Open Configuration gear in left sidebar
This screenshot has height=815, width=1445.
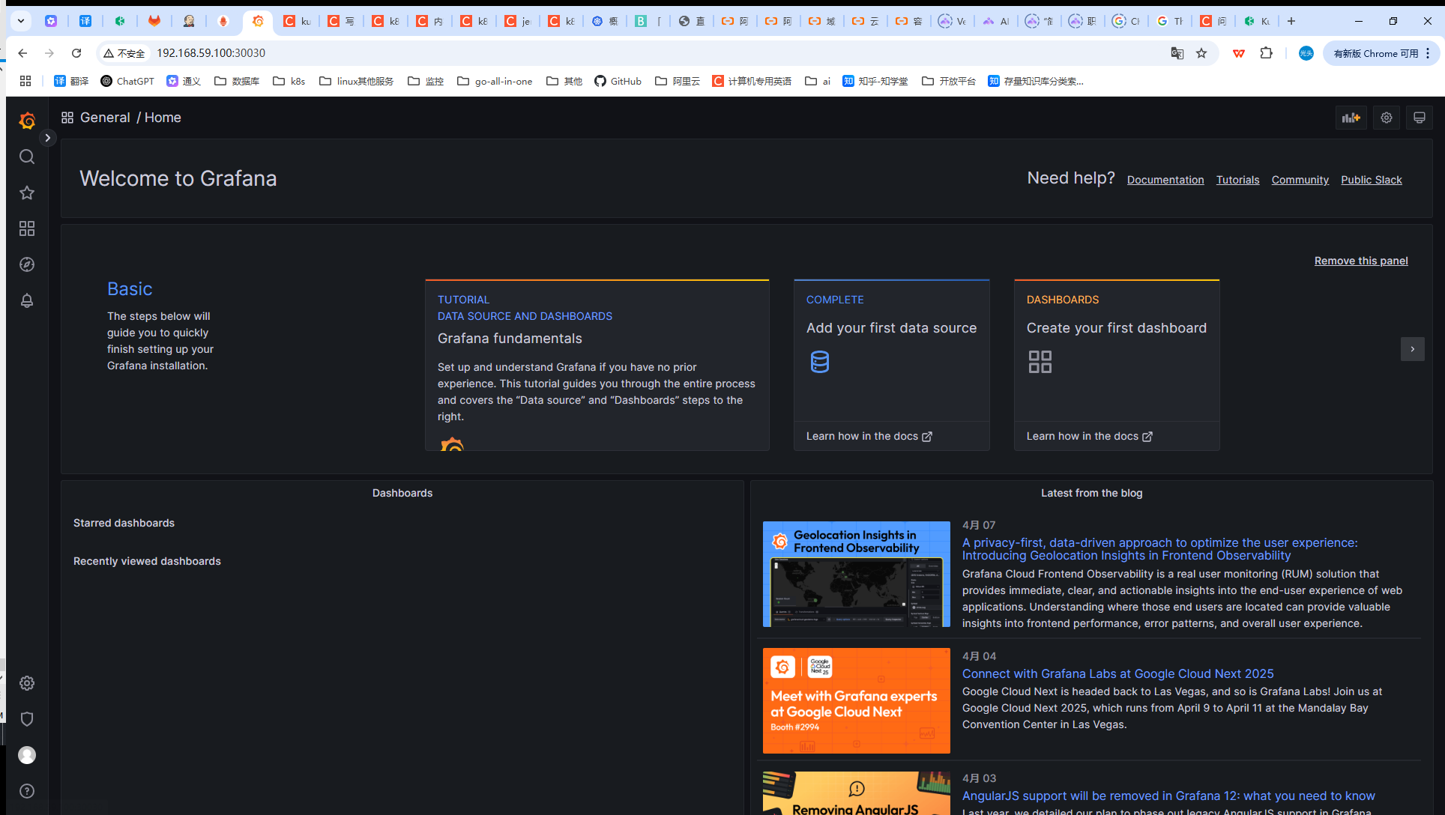[x=27, y=683]
